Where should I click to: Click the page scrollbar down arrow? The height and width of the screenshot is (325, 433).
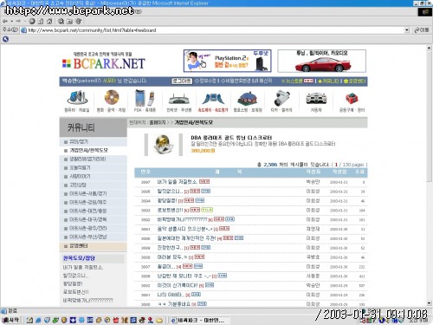pos(430,303)
